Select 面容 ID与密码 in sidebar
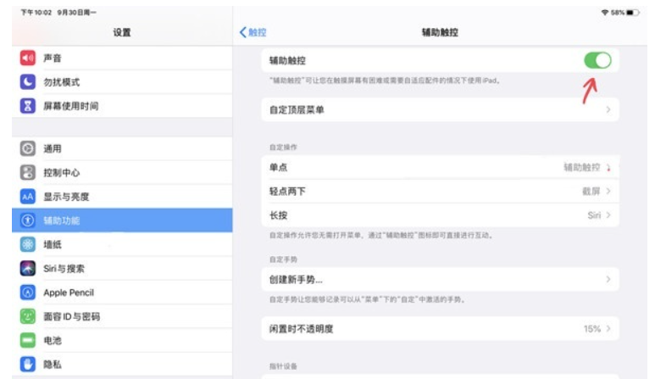 (x=122, y=316)
